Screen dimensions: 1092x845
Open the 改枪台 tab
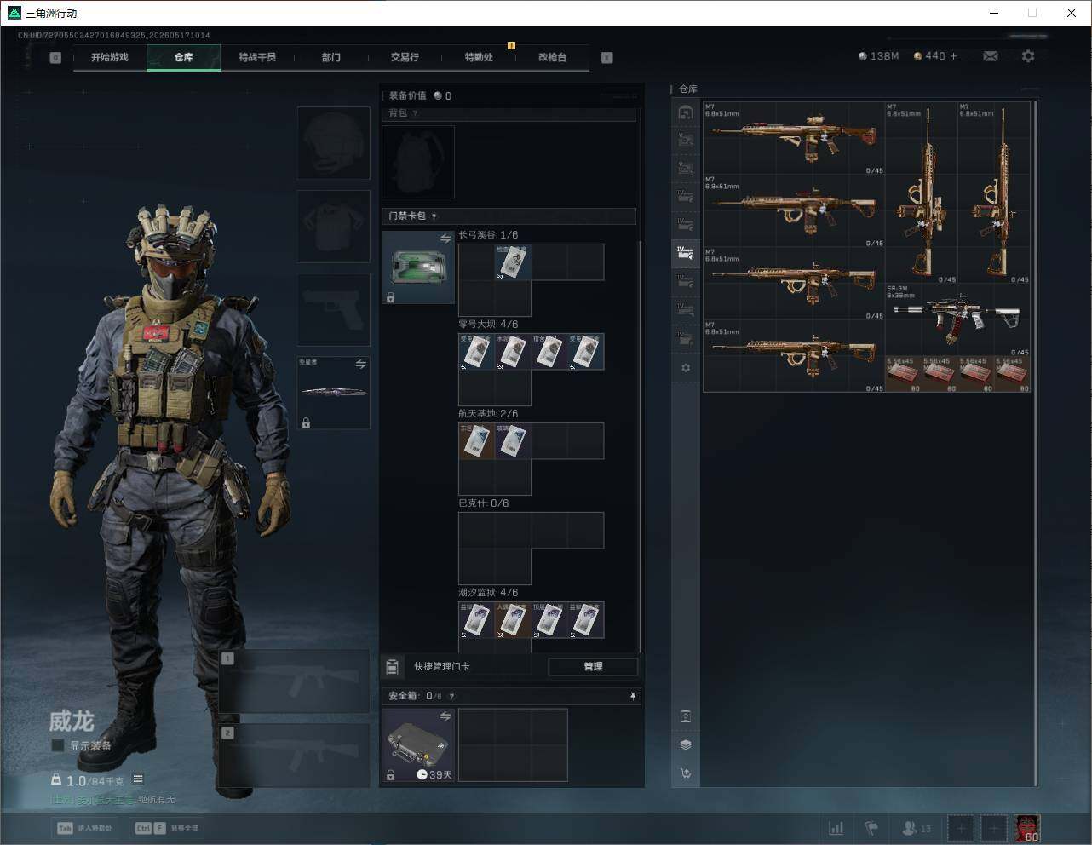coord(552,57)
